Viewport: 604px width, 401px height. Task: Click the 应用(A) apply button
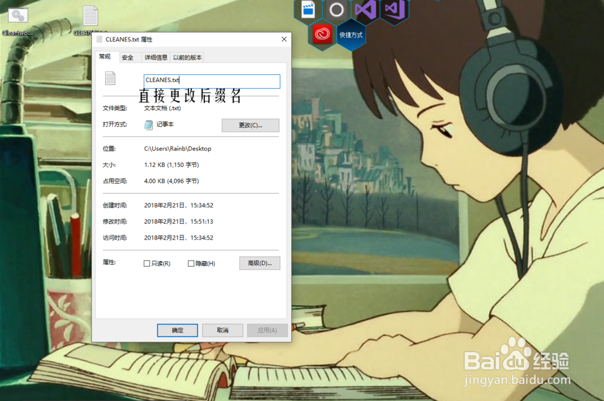tap(268, 330)
